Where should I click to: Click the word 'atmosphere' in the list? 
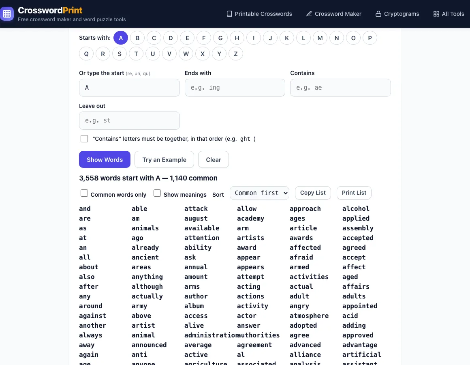pyautogui.click(x=309, y=316)
